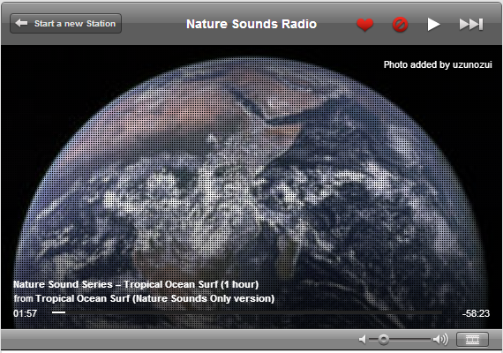Open the album Tropical Ocean Surf (Nature Sounds Only version)
This screenshot has width=503, height=353.
[155, 298]
